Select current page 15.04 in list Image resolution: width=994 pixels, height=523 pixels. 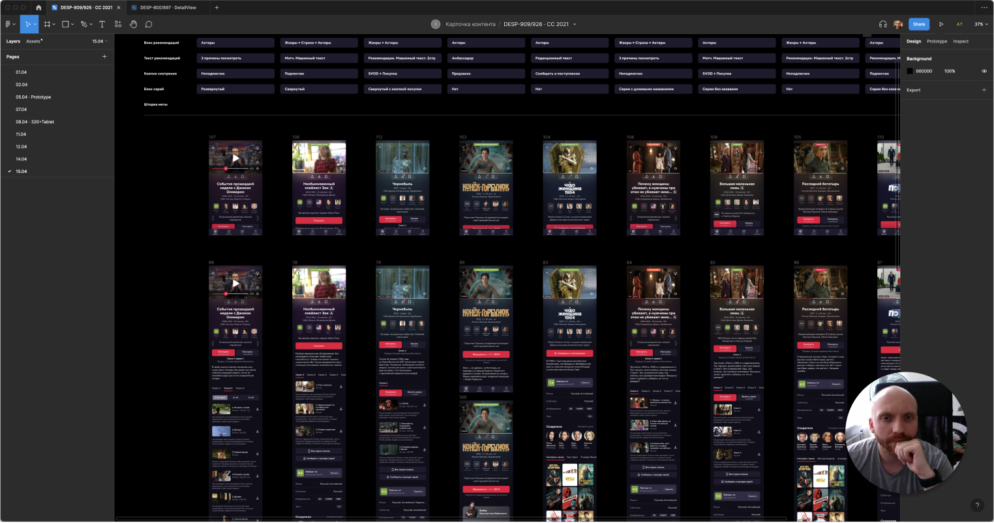click(22, 172)
